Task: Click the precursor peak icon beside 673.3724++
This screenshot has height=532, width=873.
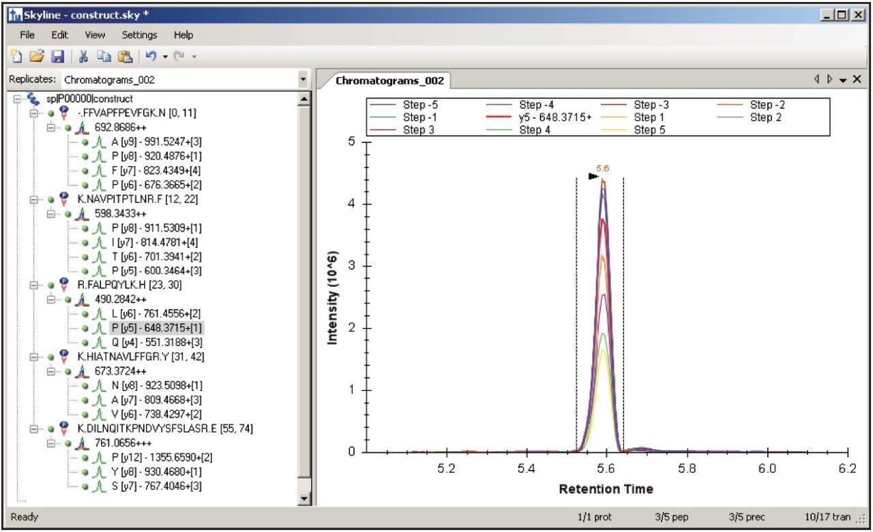Action: pos(82,371)
